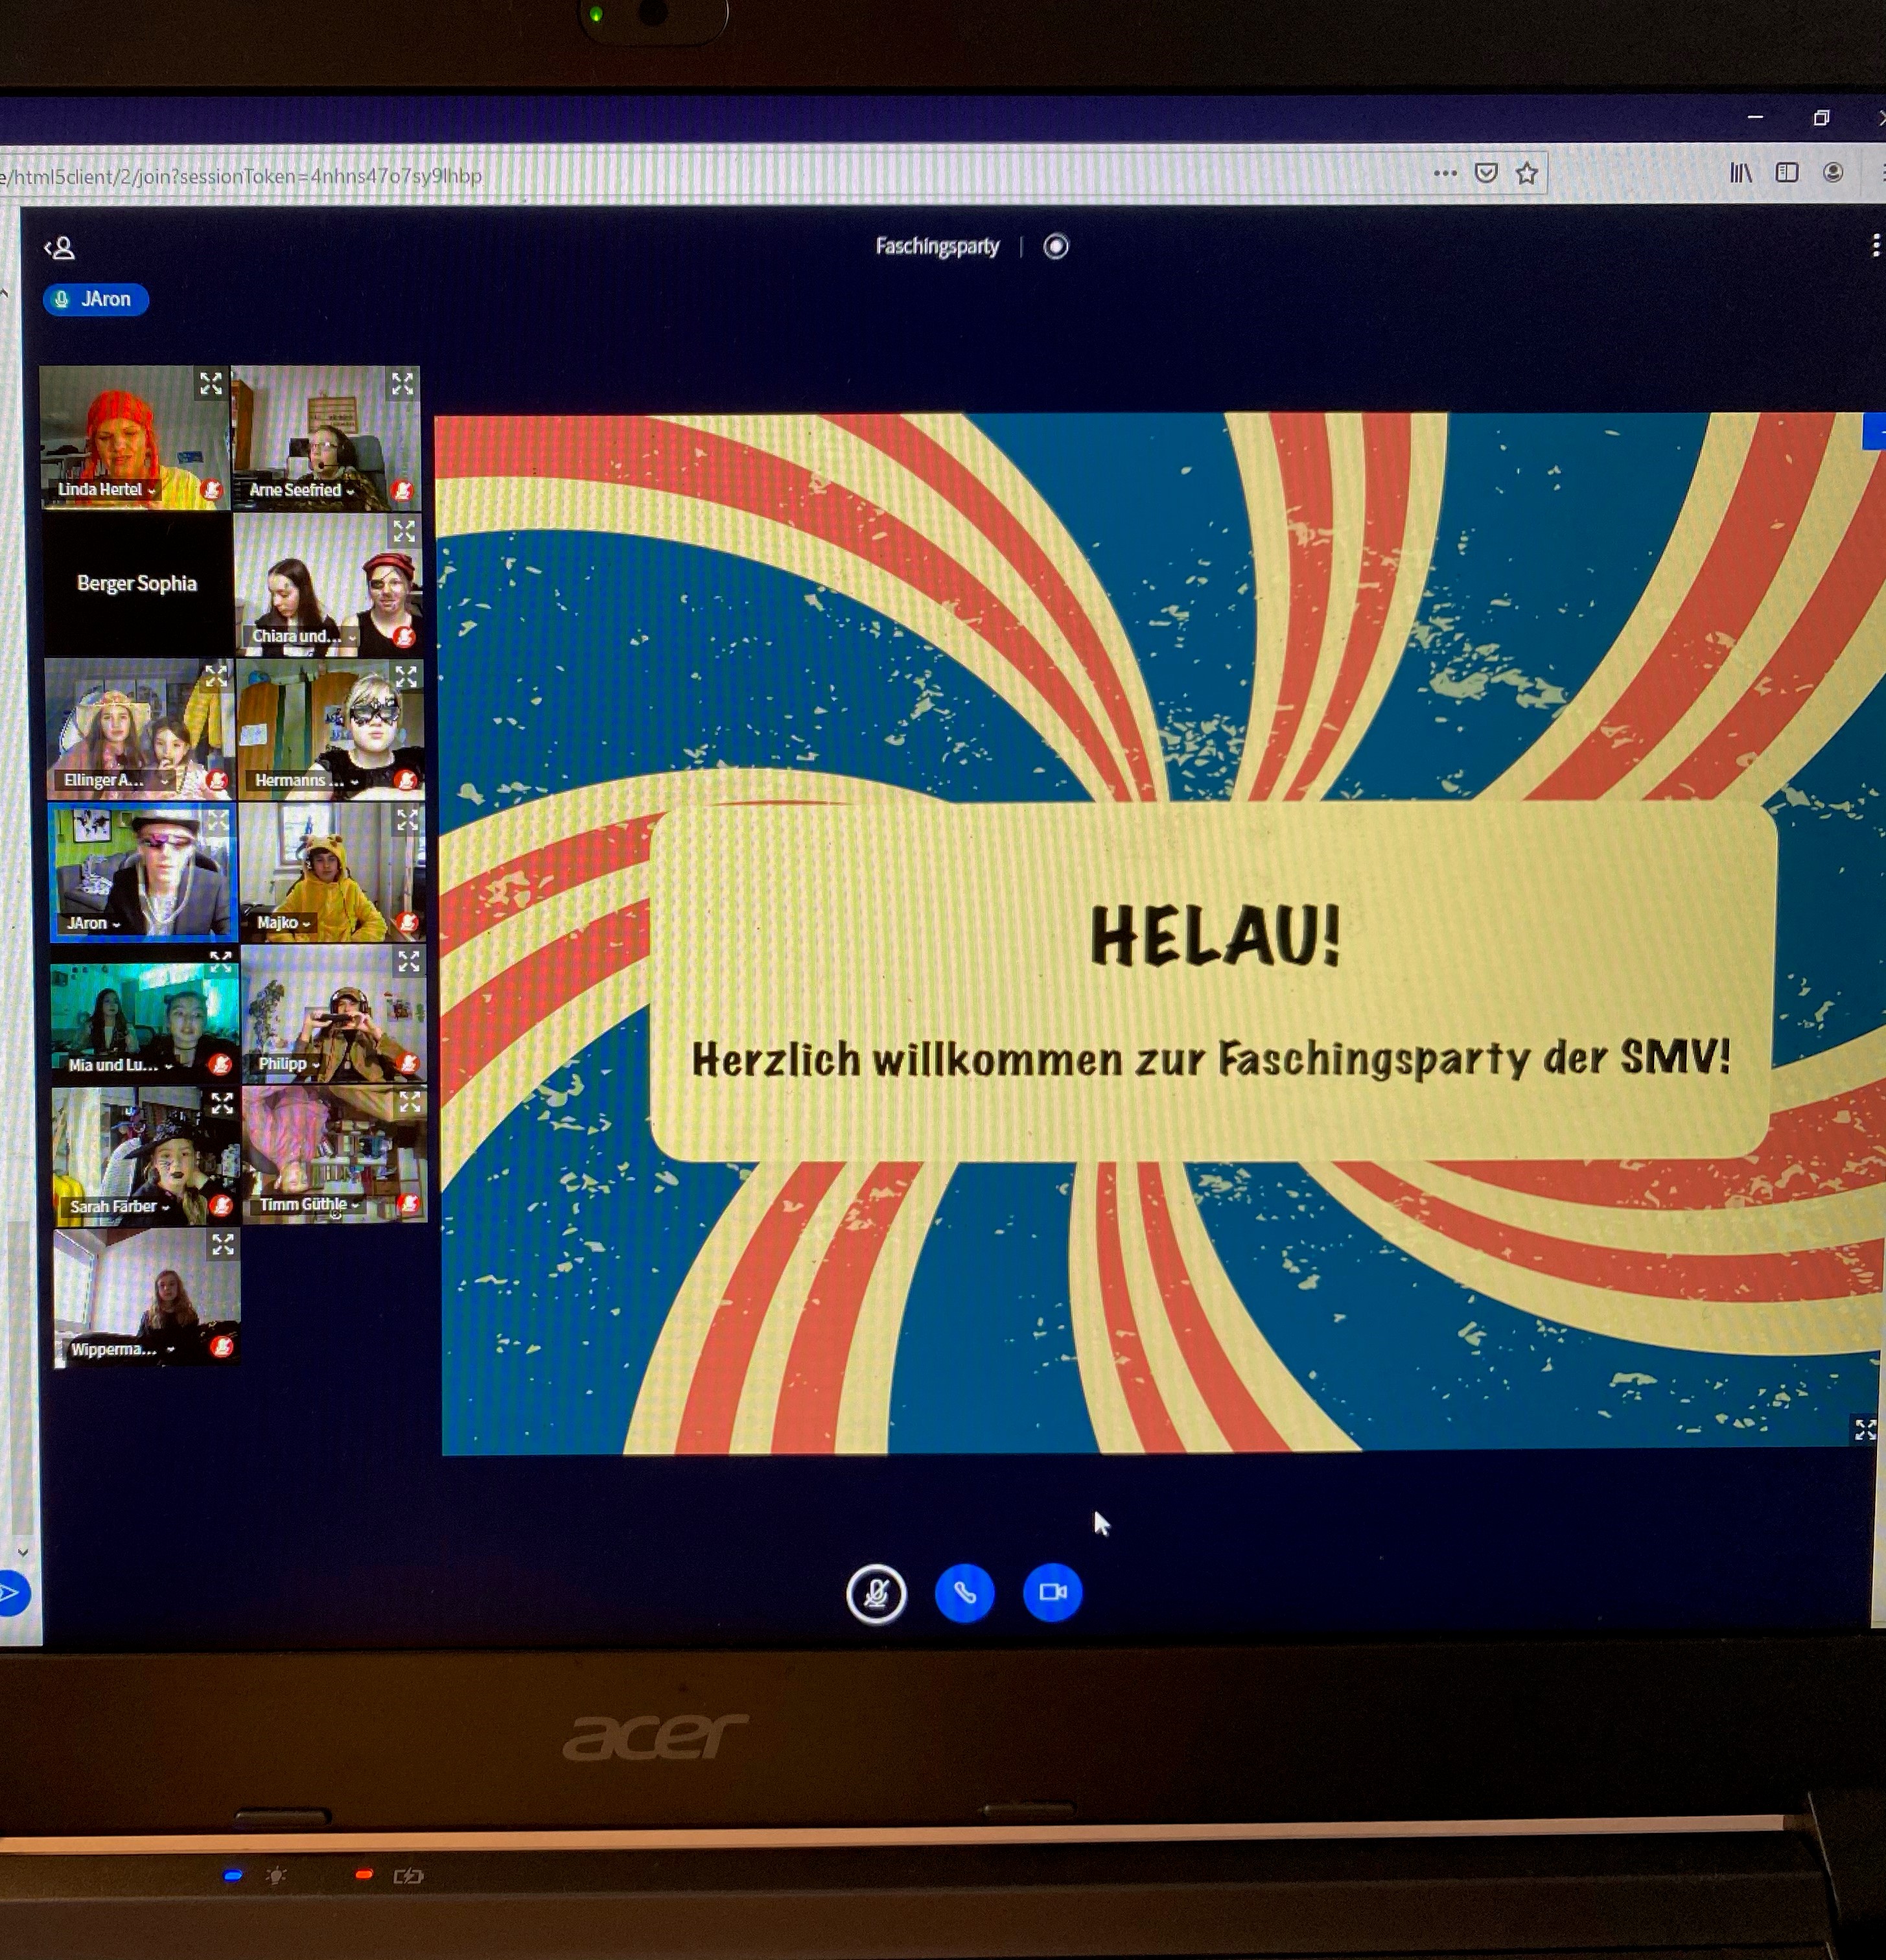Select Majko's webcam video
The height and width of the screenshot is (1960, 1886).
(332, 872)
